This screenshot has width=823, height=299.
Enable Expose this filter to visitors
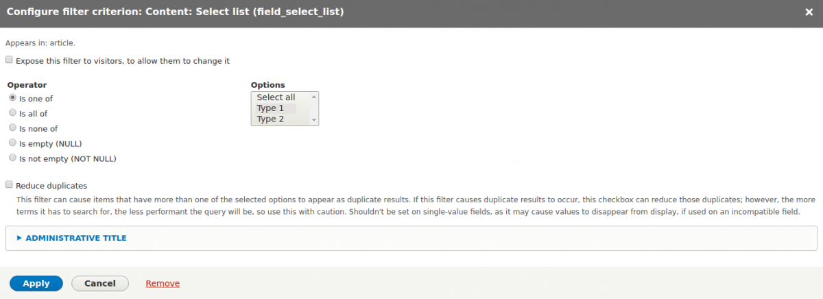9,60
